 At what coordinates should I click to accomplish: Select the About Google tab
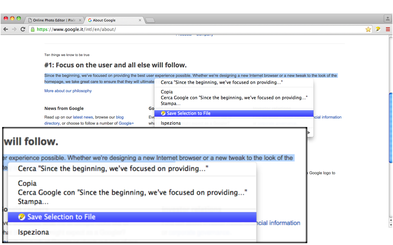114,20
